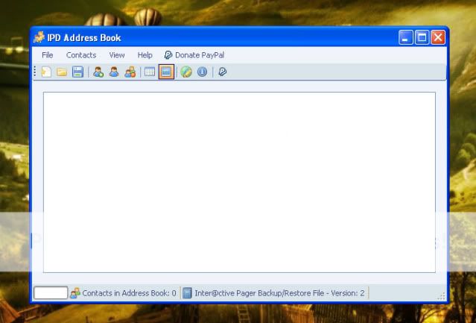Switch to the table list view icon
The image size is (476, 323).
click(150, 72)
